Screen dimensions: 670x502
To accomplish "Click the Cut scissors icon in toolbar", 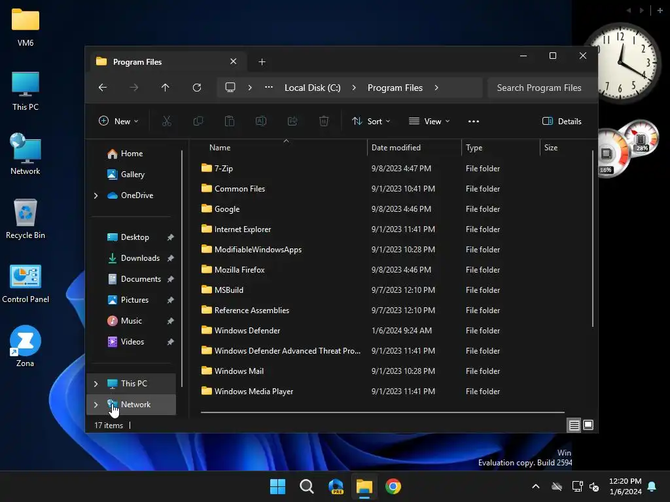I will tap(167, 121).
